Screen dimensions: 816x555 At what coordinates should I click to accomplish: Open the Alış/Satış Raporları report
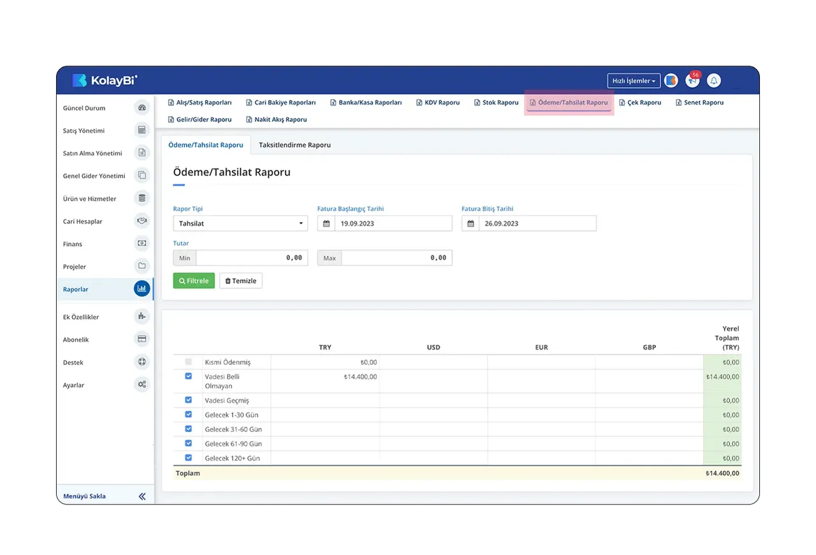pos(200,102)
